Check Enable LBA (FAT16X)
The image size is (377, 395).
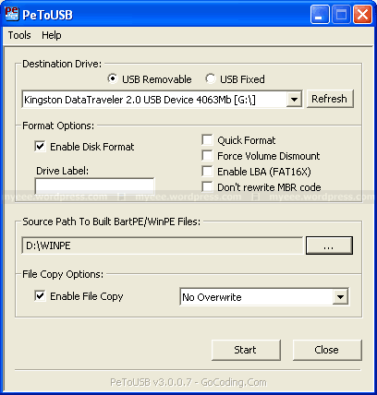207,172
